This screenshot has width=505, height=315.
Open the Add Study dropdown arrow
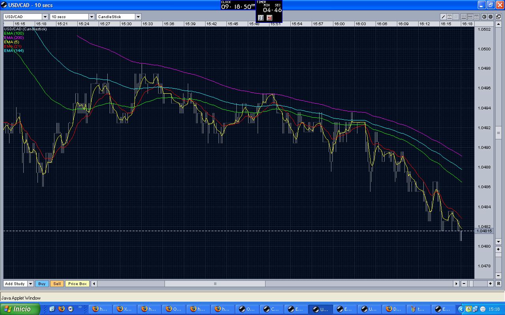30,283
